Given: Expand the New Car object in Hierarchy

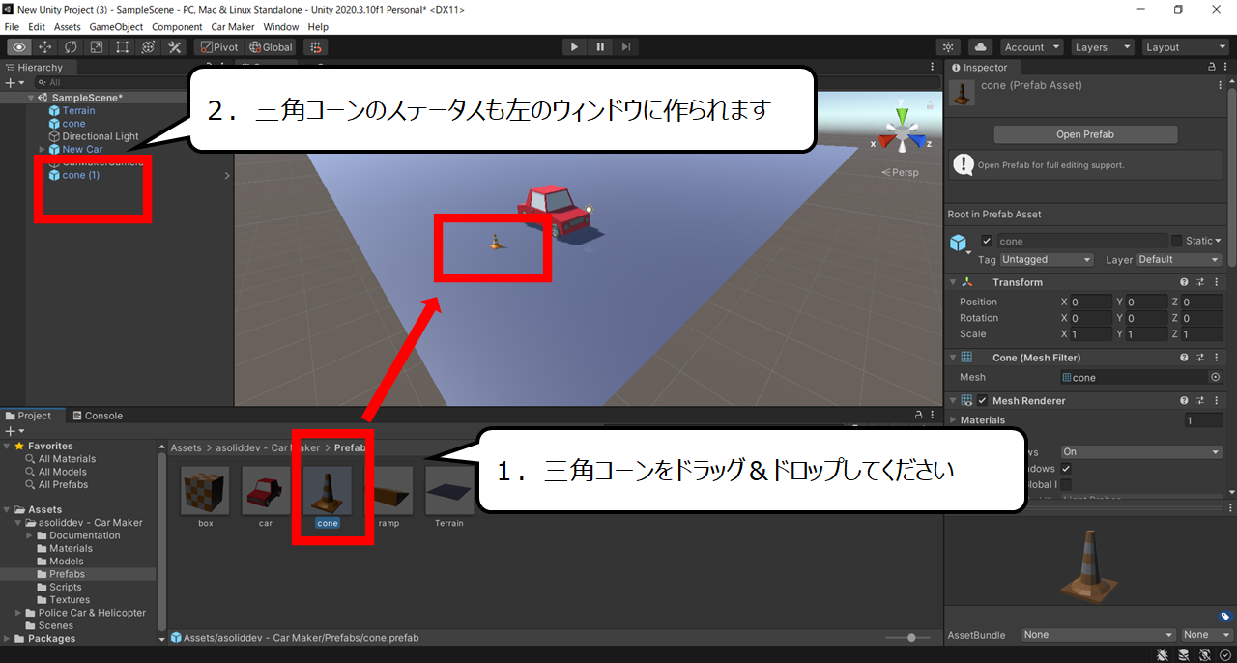Looking at the screenshot, I should tap(43, 150).
